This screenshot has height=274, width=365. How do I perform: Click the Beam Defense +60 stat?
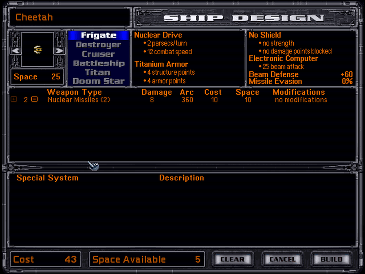pyautogui.click(x=301, y=74)
